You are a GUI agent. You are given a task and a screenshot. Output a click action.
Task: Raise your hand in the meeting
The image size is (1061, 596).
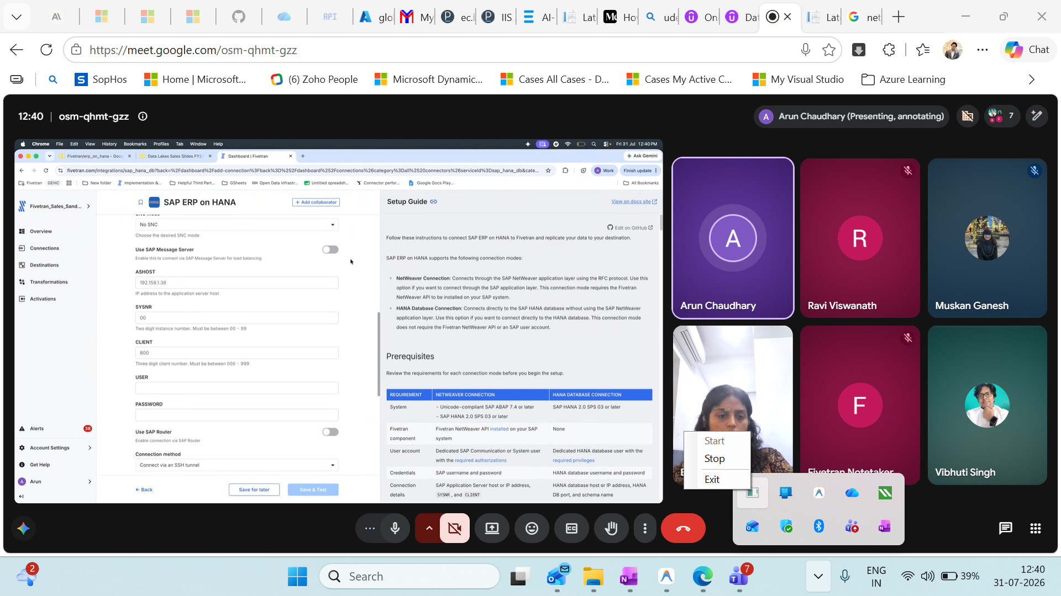[611, 529]
